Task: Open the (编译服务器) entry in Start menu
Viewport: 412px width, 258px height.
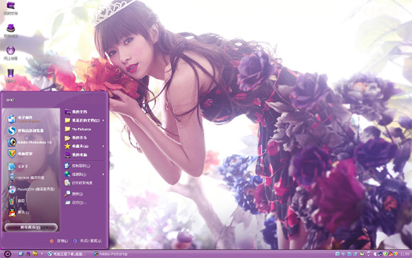Action: [31, 189]
